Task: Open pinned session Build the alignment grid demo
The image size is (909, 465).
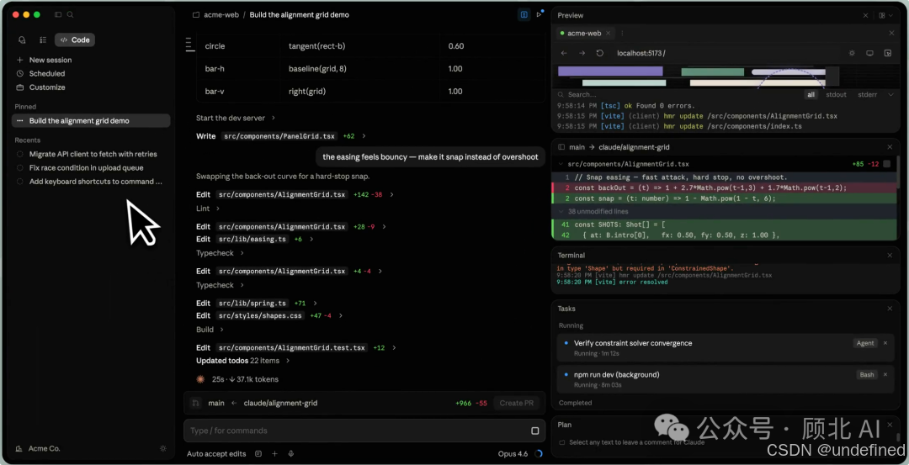Action: [91, 120]
